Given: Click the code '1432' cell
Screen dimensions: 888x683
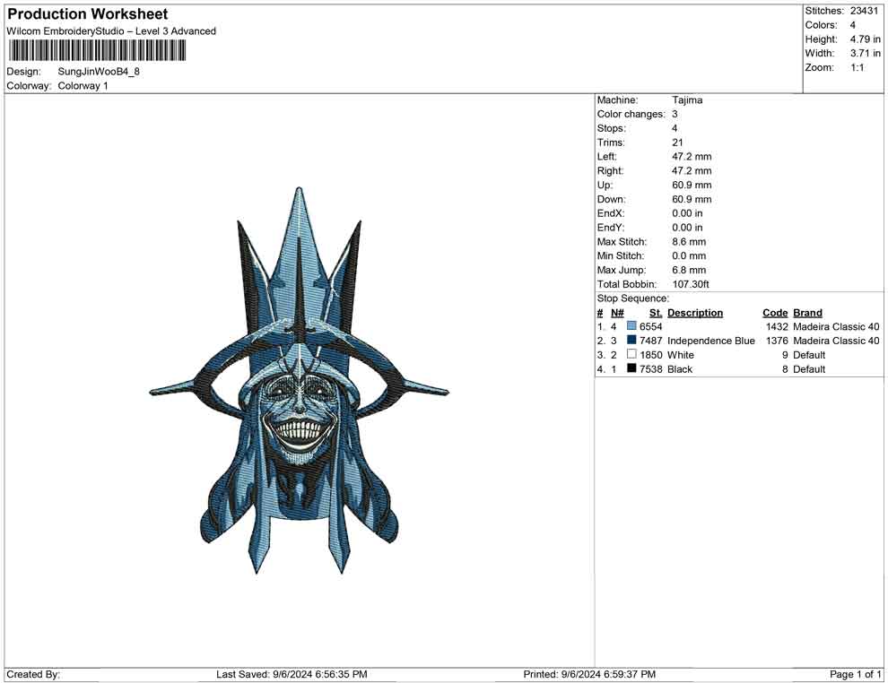Looking at the screenshot, I should click(x=777, y=326).
